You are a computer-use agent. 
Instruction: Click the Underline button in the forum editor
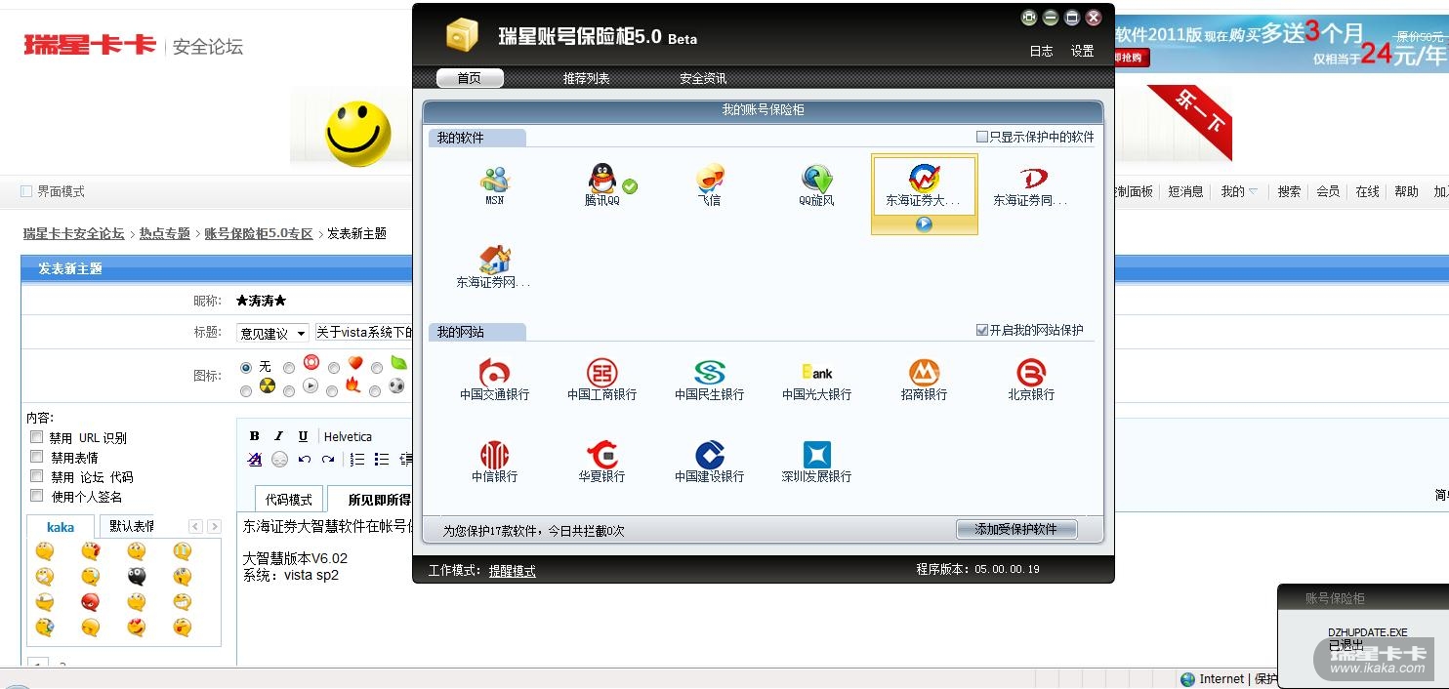pos(303,436)
